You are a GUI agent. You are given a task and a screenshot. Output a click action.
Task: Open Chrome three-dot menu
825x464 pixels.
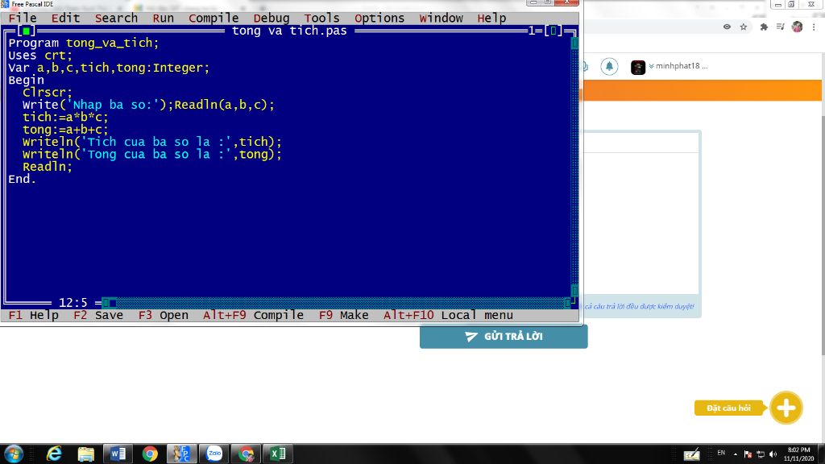[814, 27]
